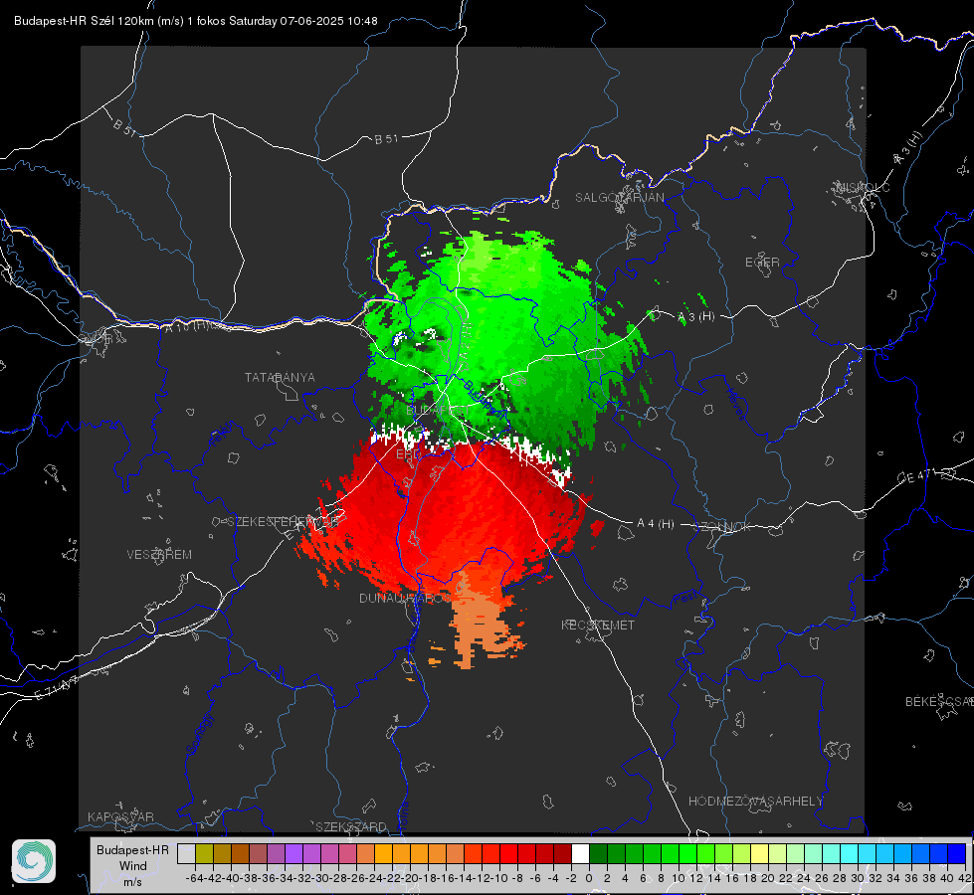
Task: Click the SALGÓTARJÁN city label
Action: 619,198
